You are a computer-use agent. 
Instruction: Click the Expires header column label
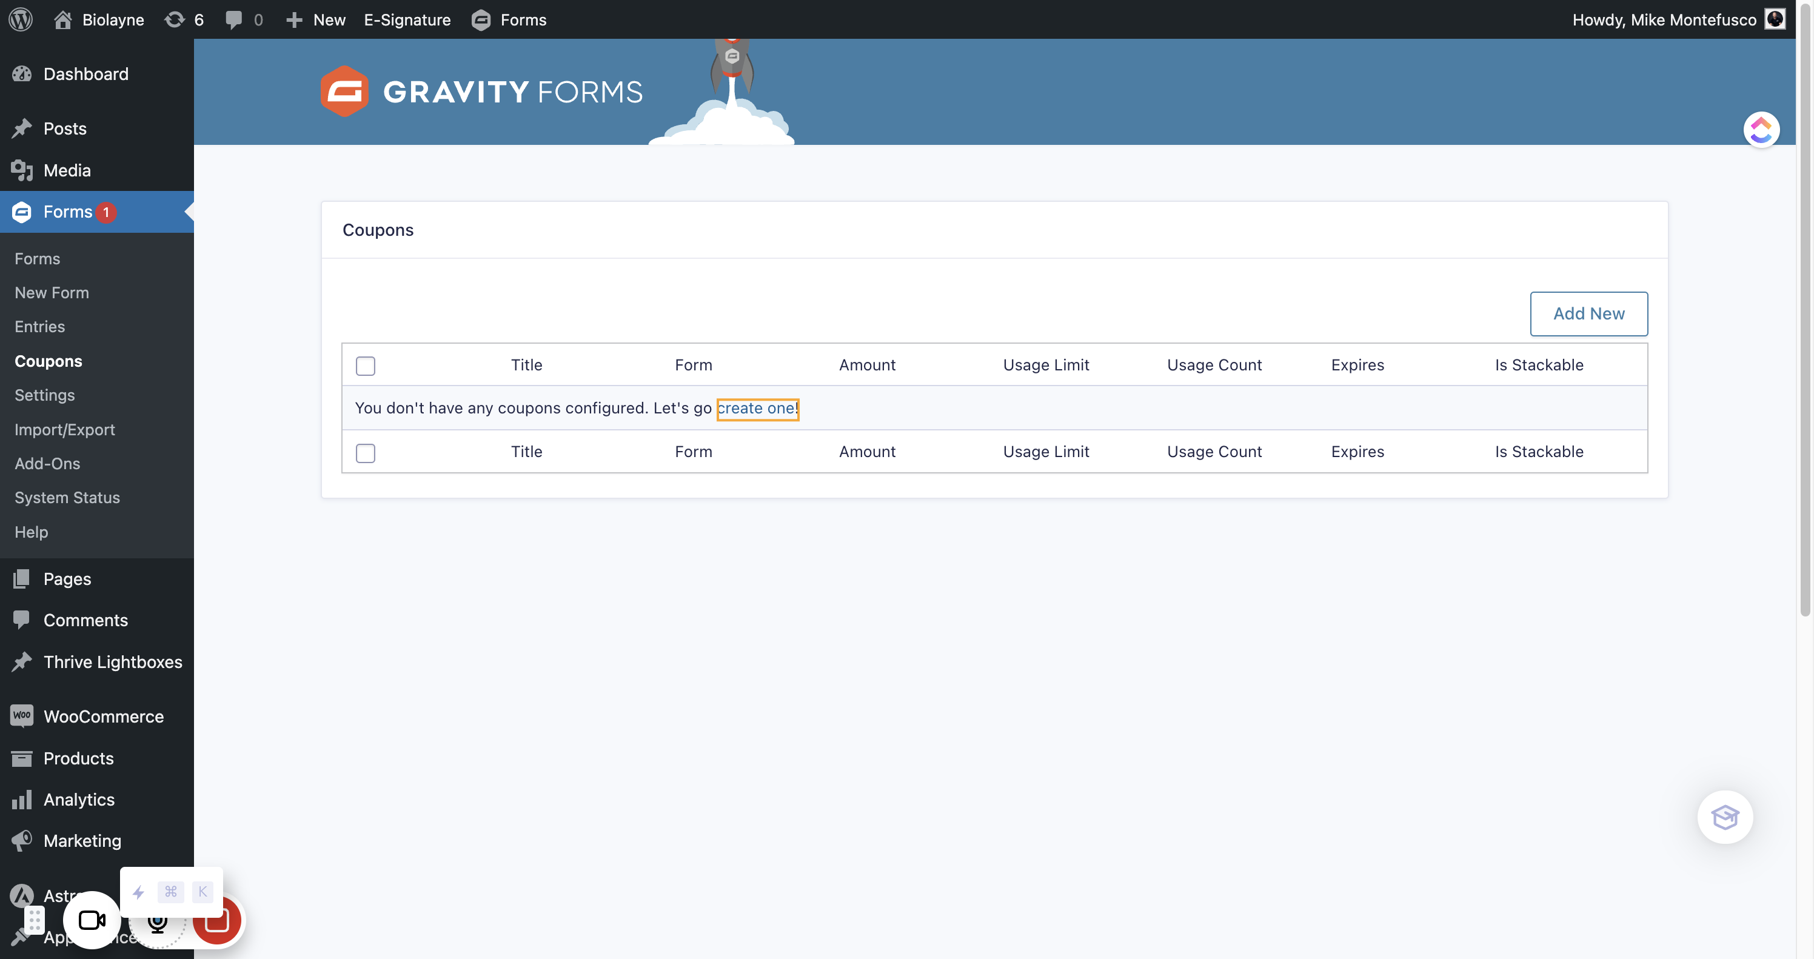(x=1357, y=365)
